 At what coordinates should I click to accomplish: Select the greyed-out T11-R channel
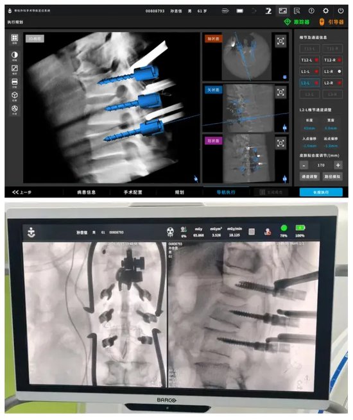coord(332,49)
